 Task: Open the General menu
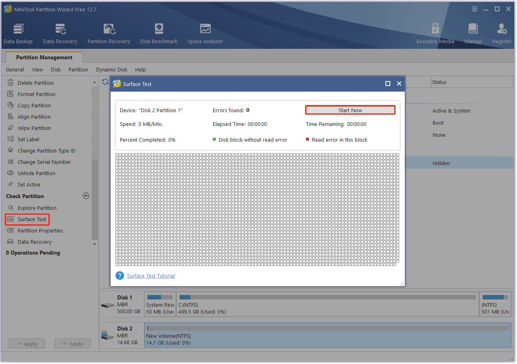[x=15, y=69]
